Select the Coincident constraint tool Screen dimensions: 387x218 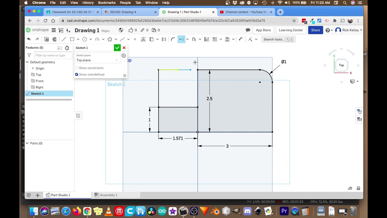point(250,39)
